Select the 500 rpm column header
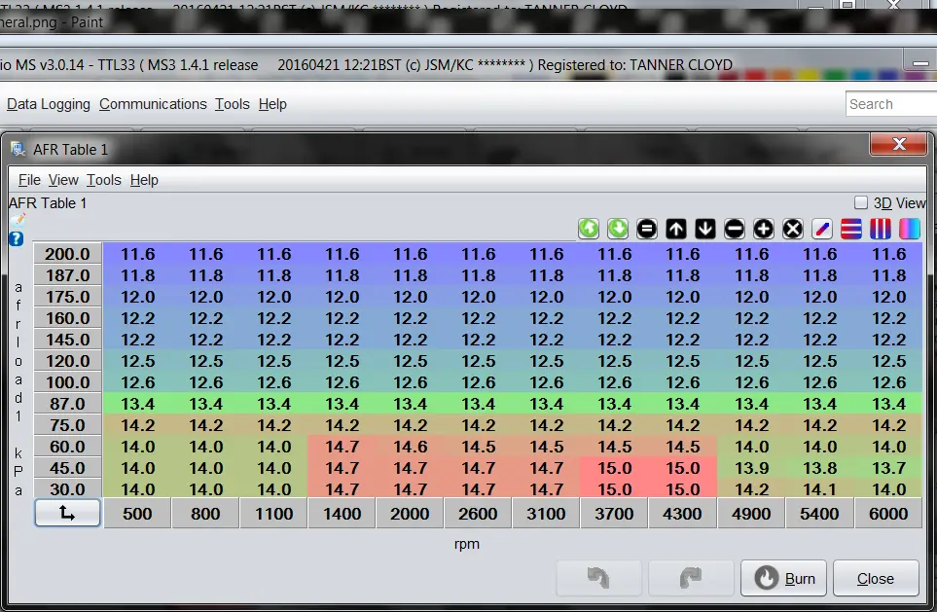Image resolution: width=937 pixels, height=612 pixels. 137,514
